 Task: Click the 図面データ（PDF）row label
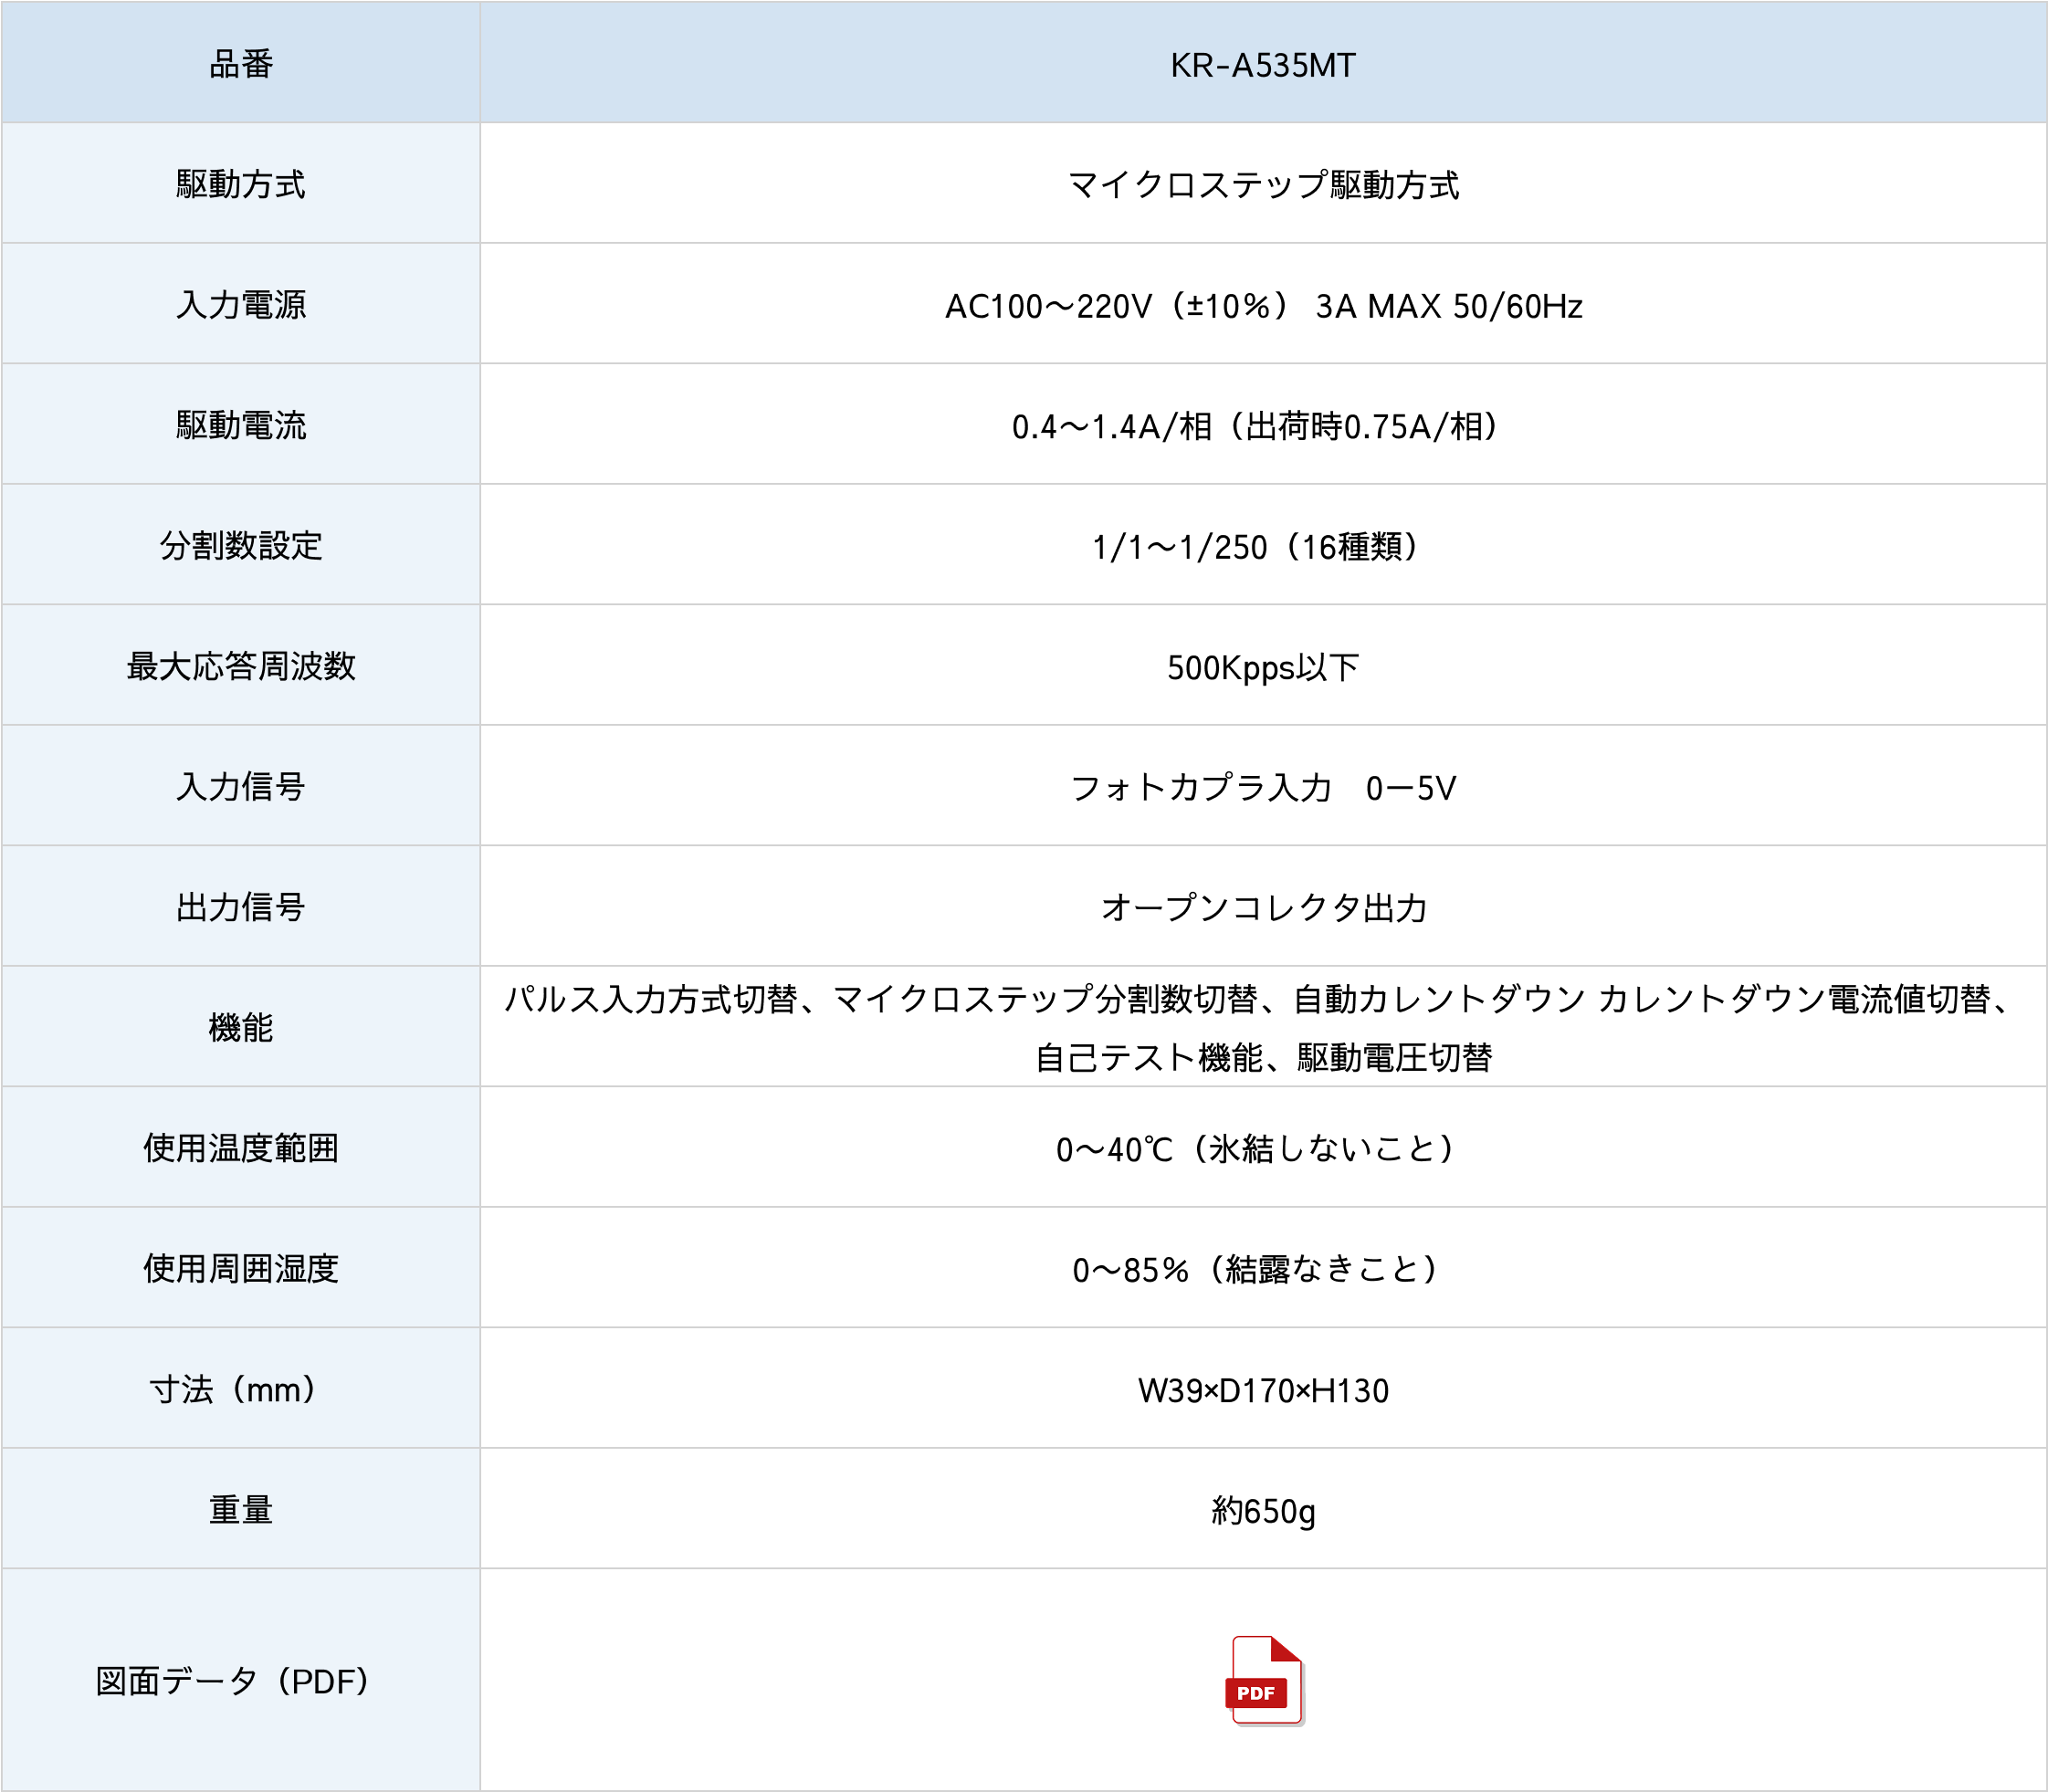point(240,1677)
